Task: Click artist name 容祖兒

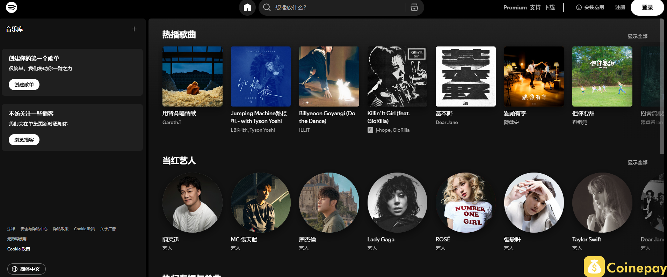Action: point(580,122)
